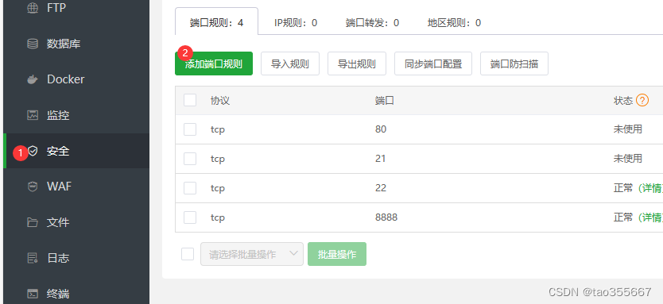The width and height of the screenshot is (663, 304).
Task: Click the 详情 link in port 22 row
Action: pyautogui.click(x=650, y=188)
